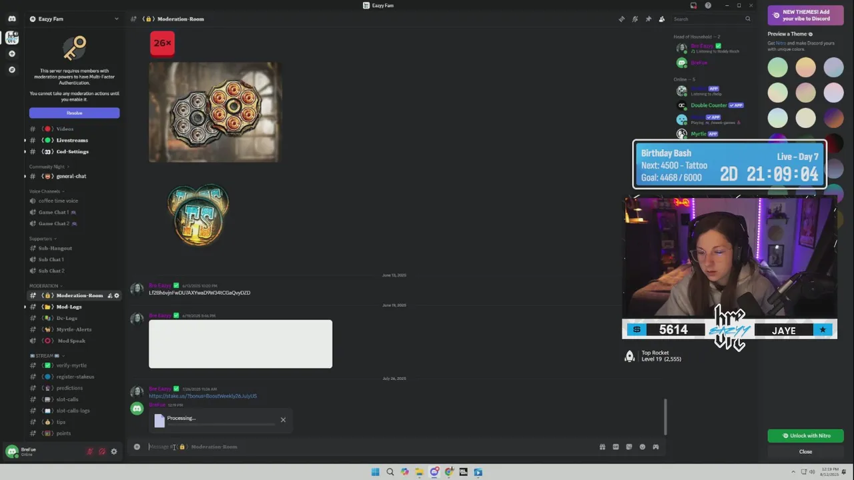Toggle microphone mute in user panel
Screen dimensions: 854x480
coord(89,451)
